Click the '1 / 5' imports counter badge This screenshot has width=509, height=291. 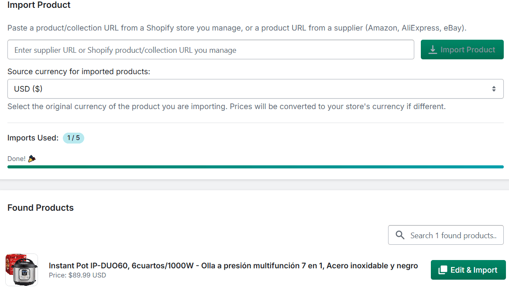pyautogui.click(x=73, y=138)
